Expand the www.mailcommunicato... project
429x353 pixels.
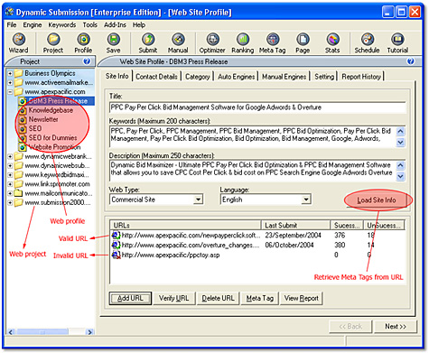(10, 193)
